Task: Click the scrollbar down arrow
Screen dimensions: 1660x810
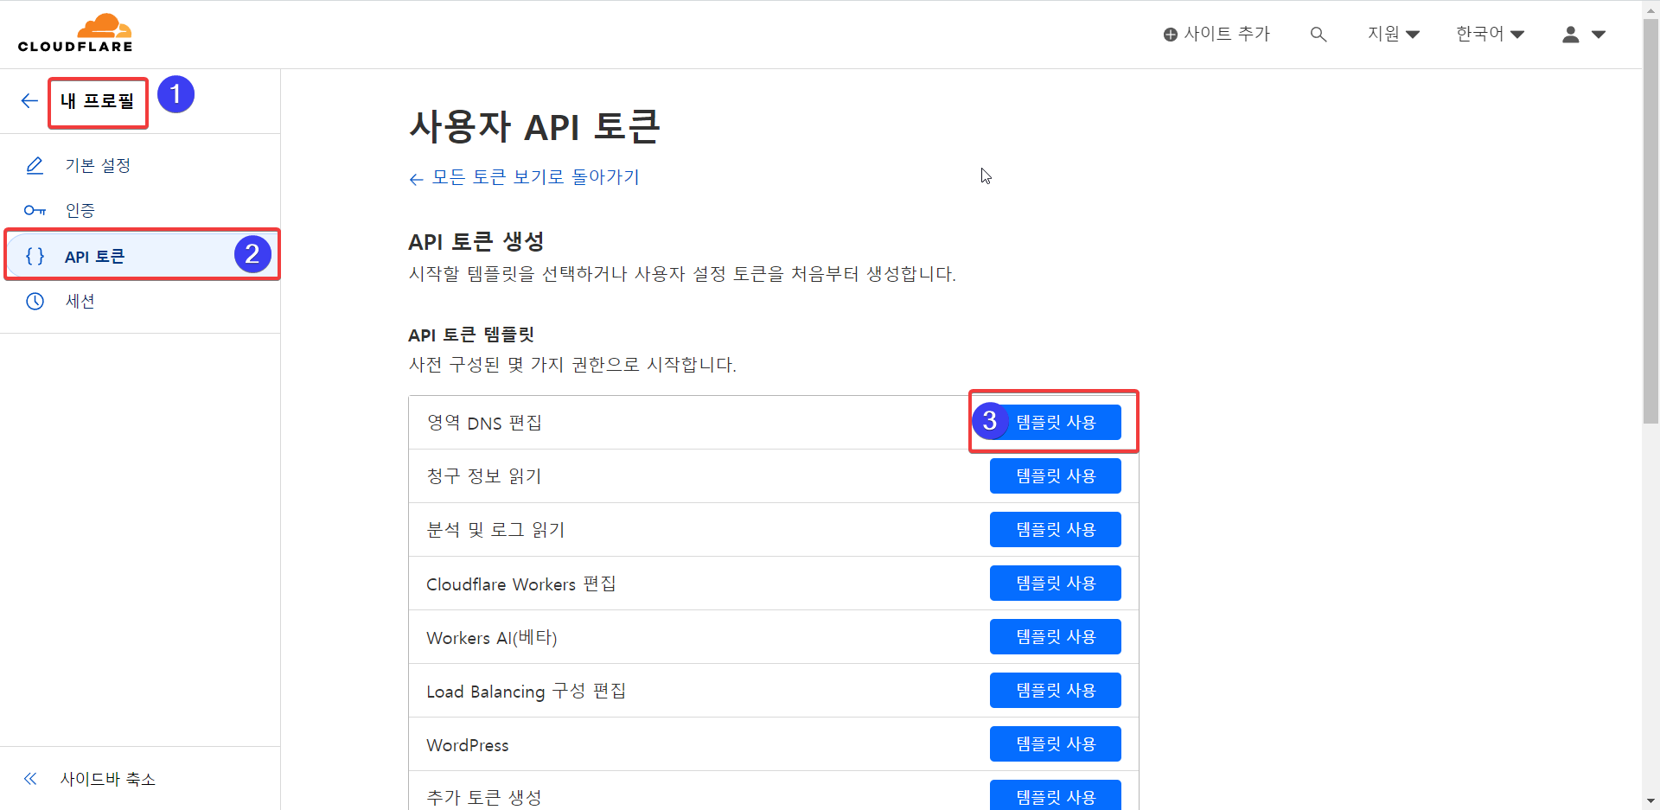Action: point(1650,801)
